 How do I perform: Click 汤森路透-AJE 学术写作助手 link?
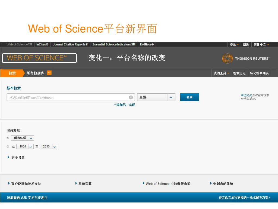(27, 198)
